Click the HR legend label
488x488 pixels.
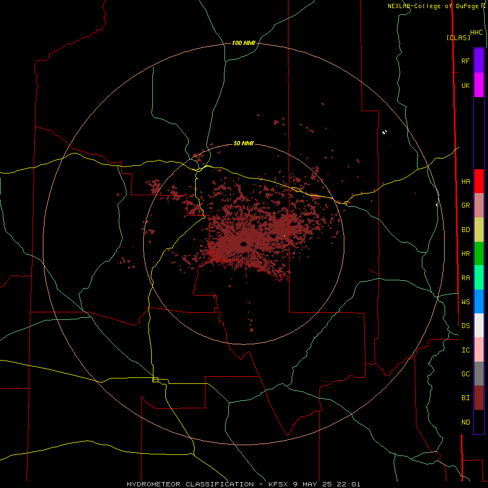pyautogui.click(x=465, y=254)
